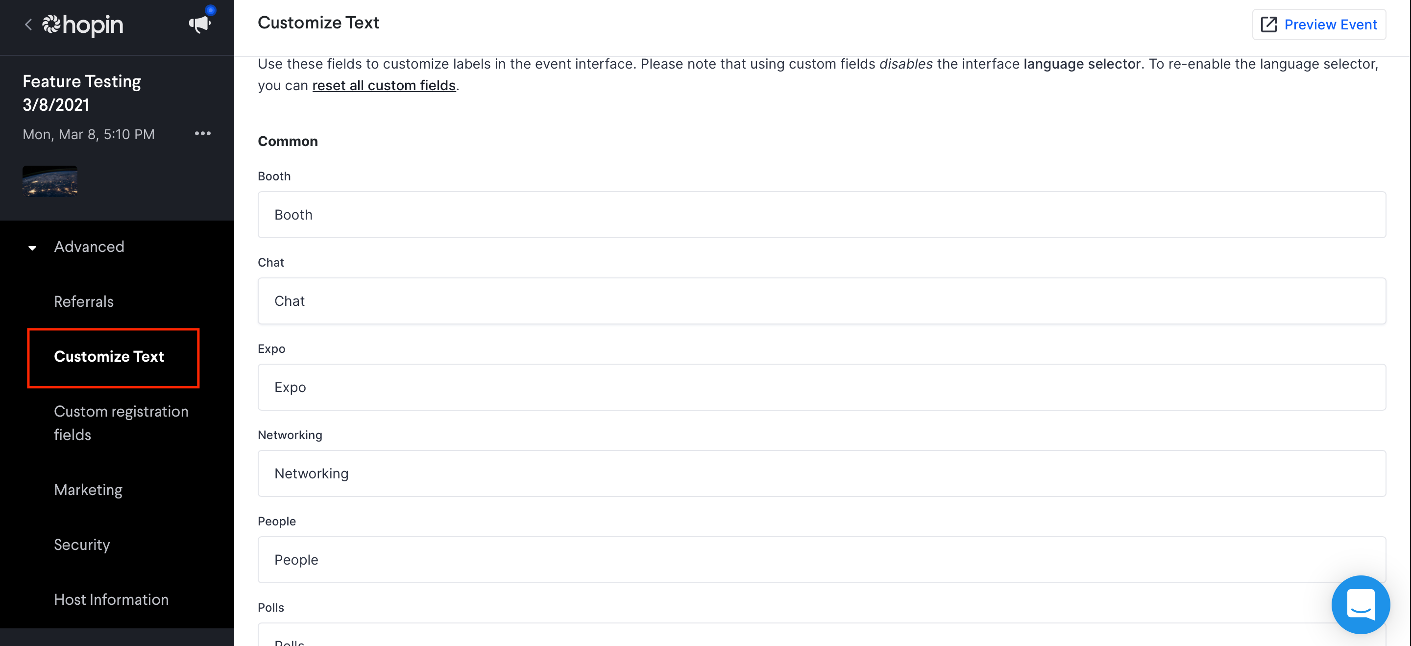Click into the Networking input field
1411x646 pixels.
tap(822, 473)
